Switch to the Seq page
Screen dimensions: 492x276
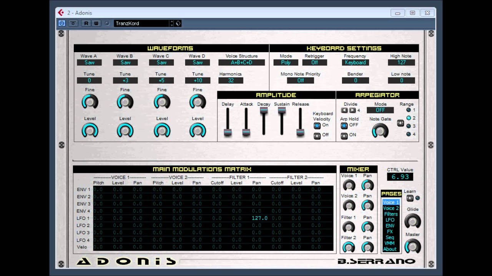click(x=391, y=238)
